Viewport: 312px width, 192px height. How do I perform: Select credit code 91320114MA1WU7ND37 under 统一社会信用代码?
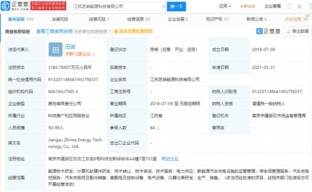pos(73,79)
